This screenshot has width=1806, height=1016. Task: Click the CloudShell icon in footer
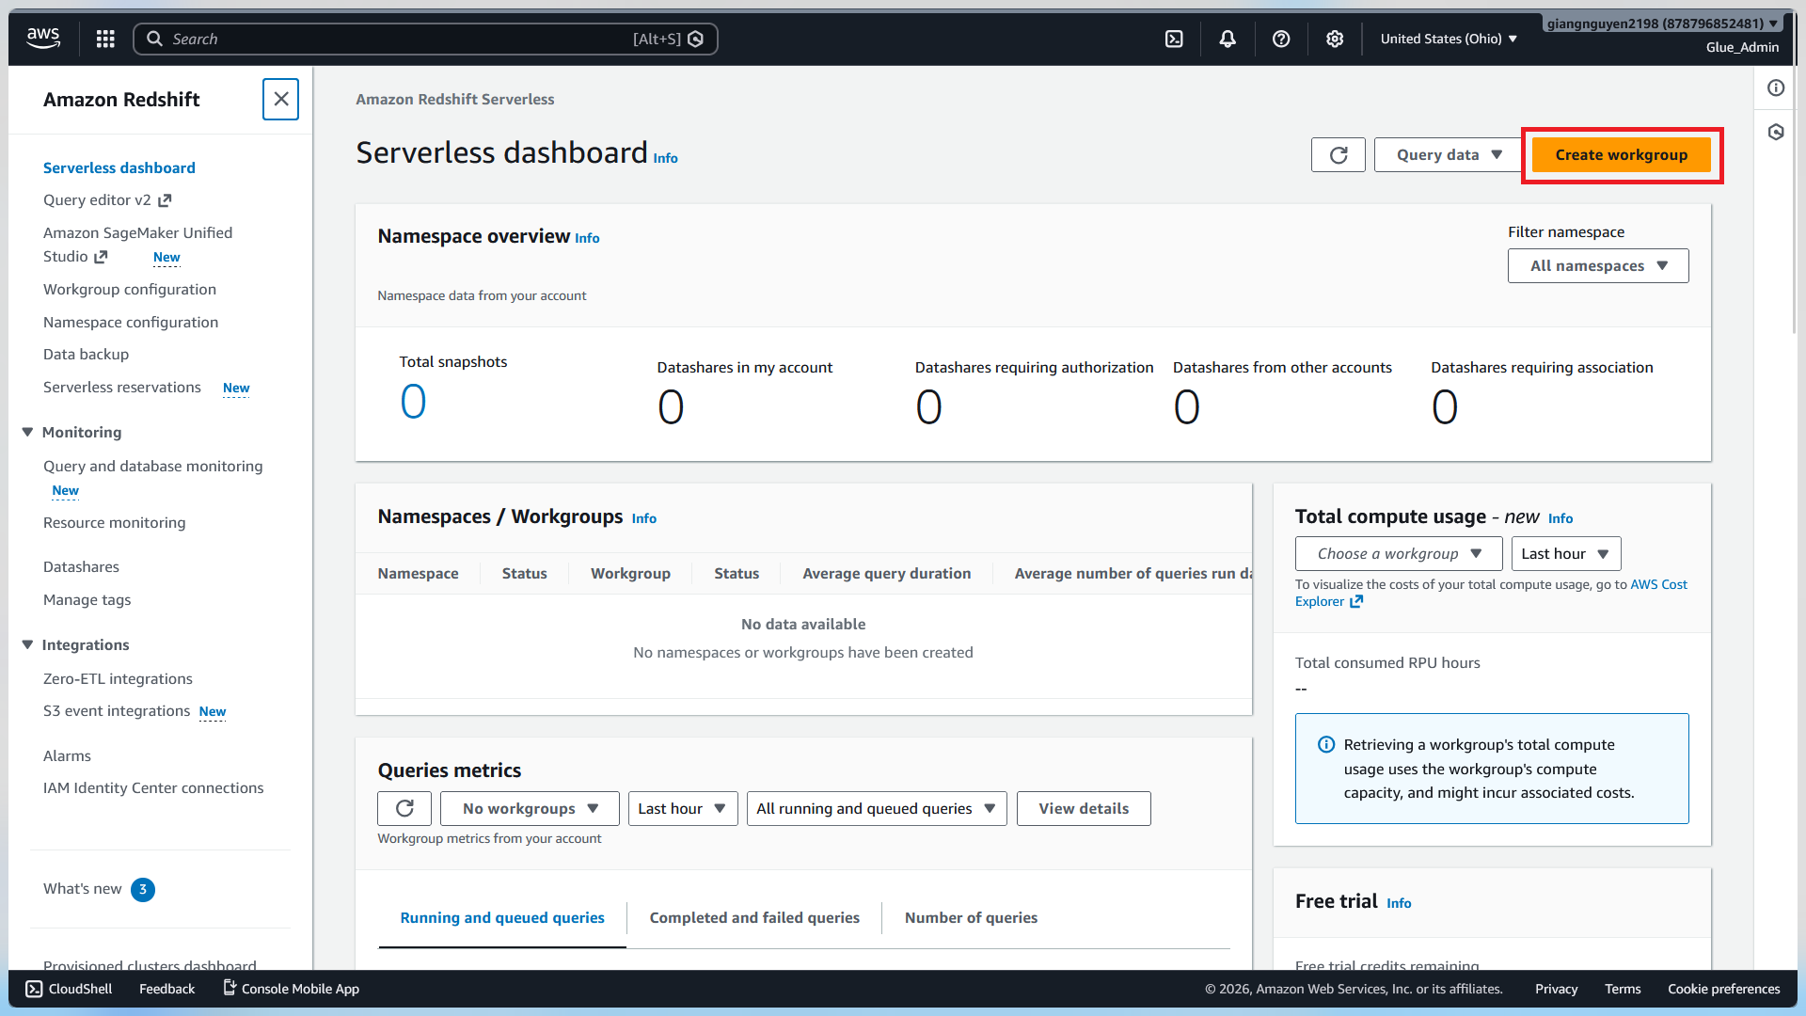coord(34,989)
